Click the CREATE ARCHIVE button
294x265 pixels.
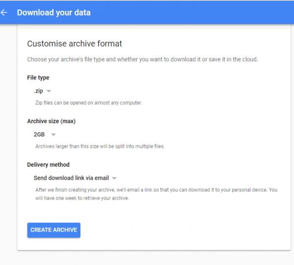click(54, 230)
